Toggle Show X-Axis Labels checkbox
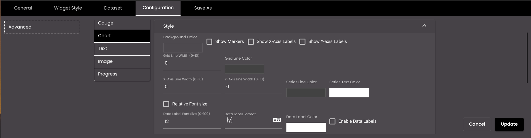This screenshot has width=531, height=138. [251, 41]
